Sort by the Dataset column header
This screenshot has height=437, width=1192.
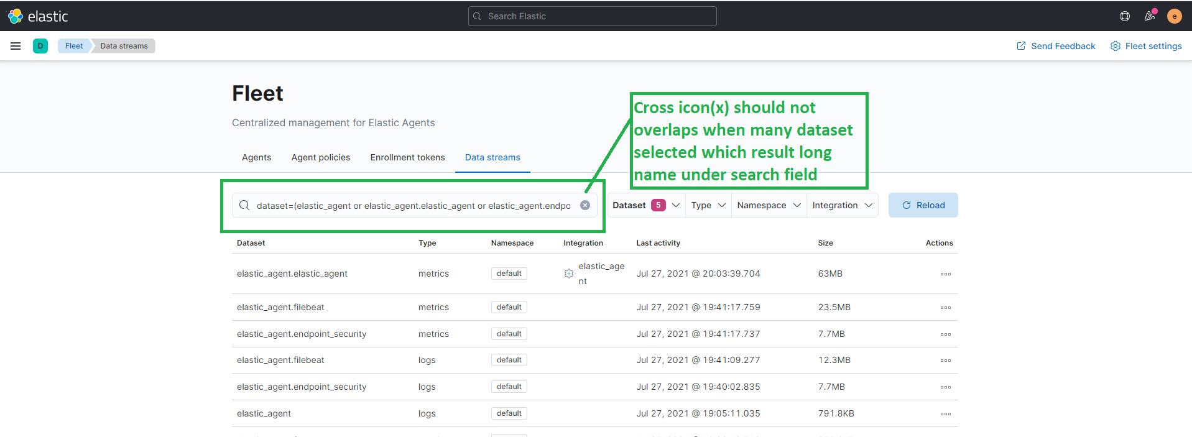(x=251, y=243)
